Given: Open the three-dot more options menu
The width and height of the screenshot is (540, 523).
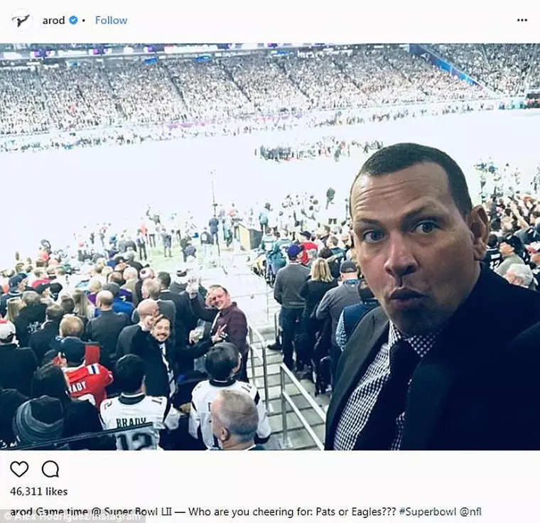Looking at the screenshot, I should [522, 21].
